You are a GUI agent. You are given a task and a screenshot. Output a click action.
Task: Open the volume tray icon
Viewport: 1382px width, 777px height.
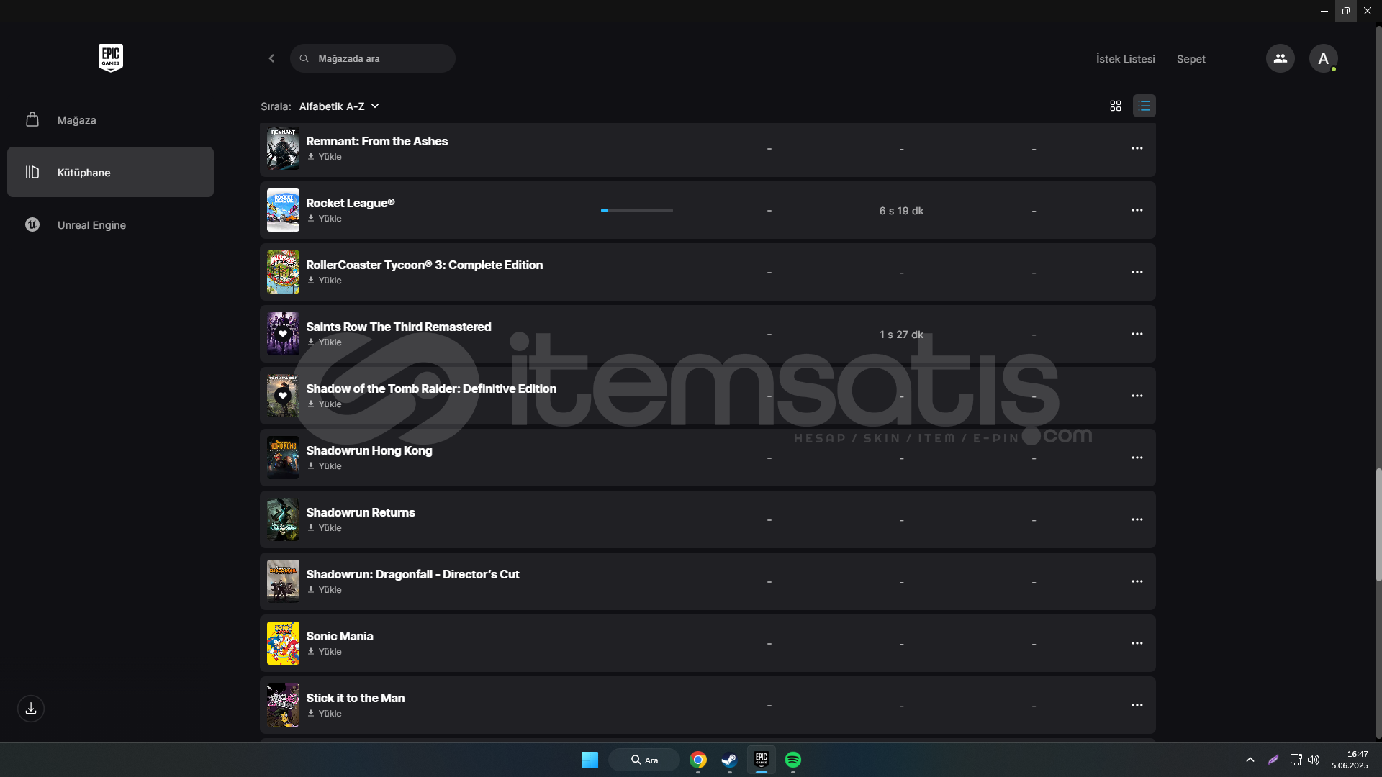pos(1314,760)
